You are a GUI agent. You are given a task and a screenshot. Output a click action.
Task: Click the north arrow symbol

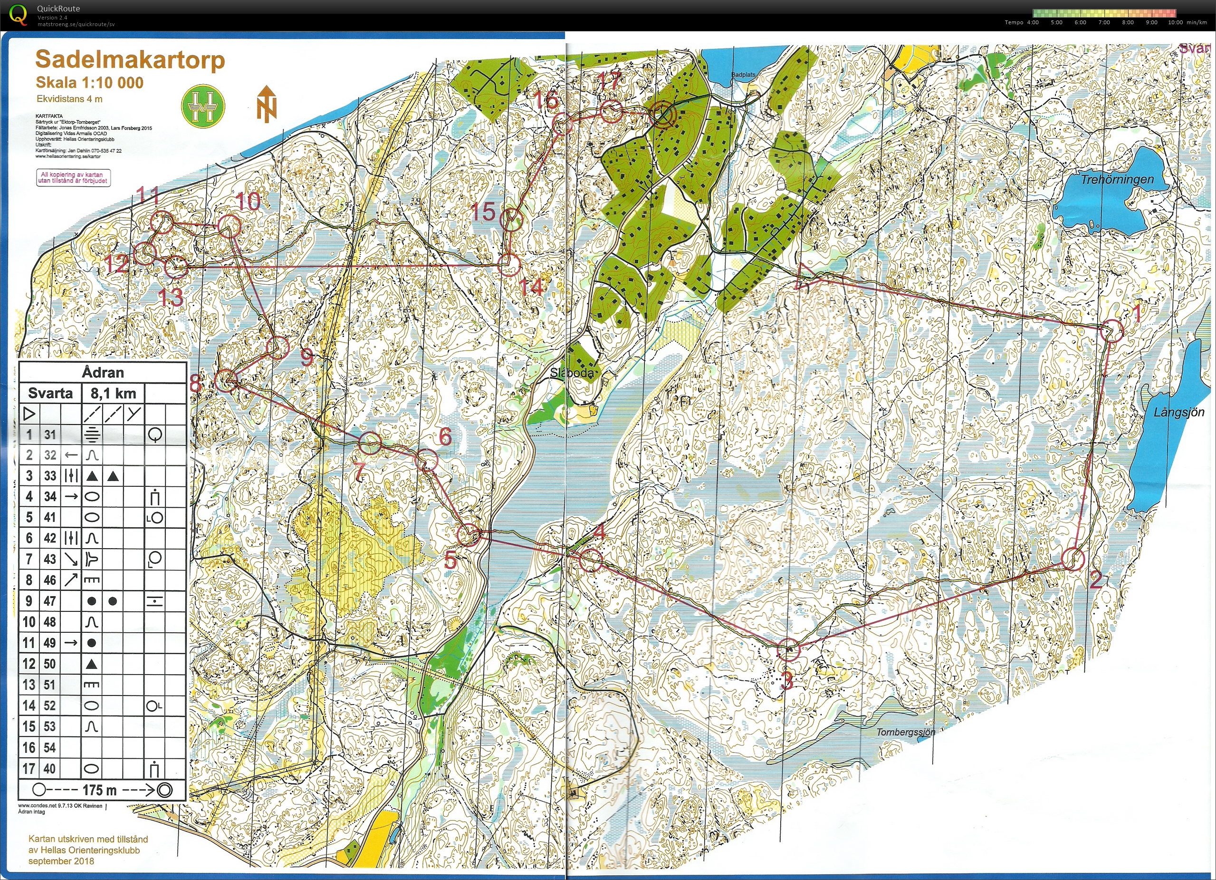point(266,104)
